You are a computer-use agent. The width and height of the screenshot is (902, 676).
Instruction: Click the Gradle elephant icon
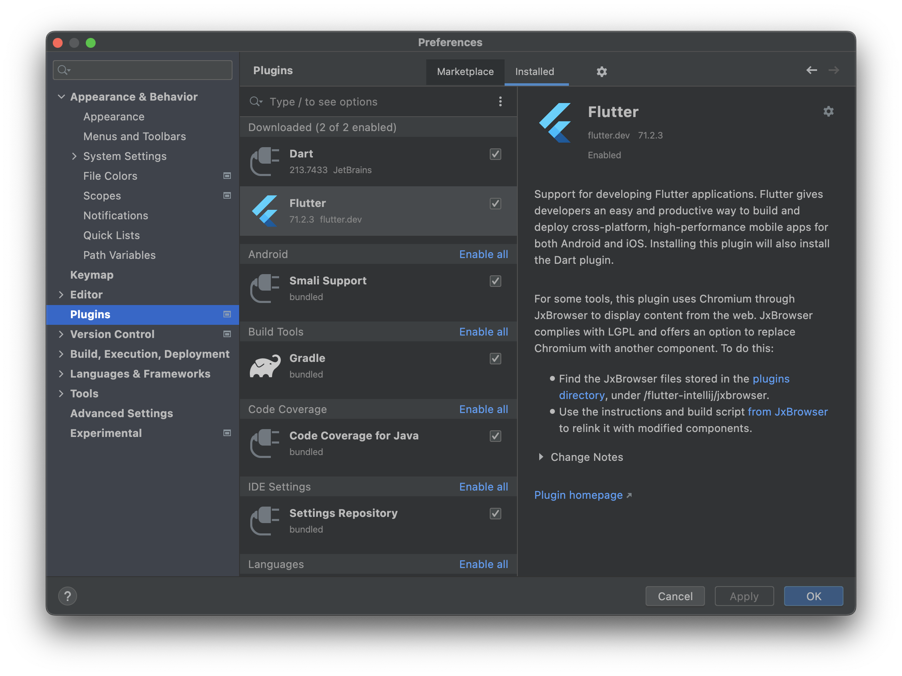click(265, 366)
